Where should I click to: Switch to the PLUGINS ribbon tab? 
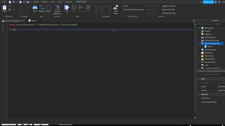point(69,2)
